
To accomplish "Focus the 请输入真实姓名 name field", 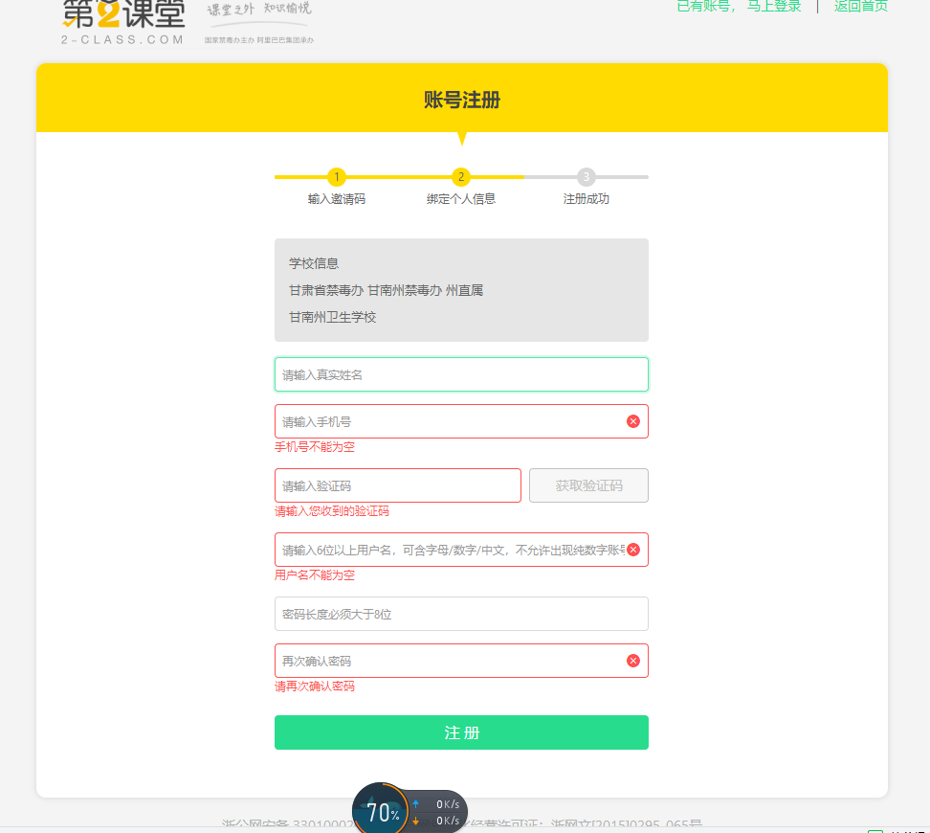I will coord(461,374).
